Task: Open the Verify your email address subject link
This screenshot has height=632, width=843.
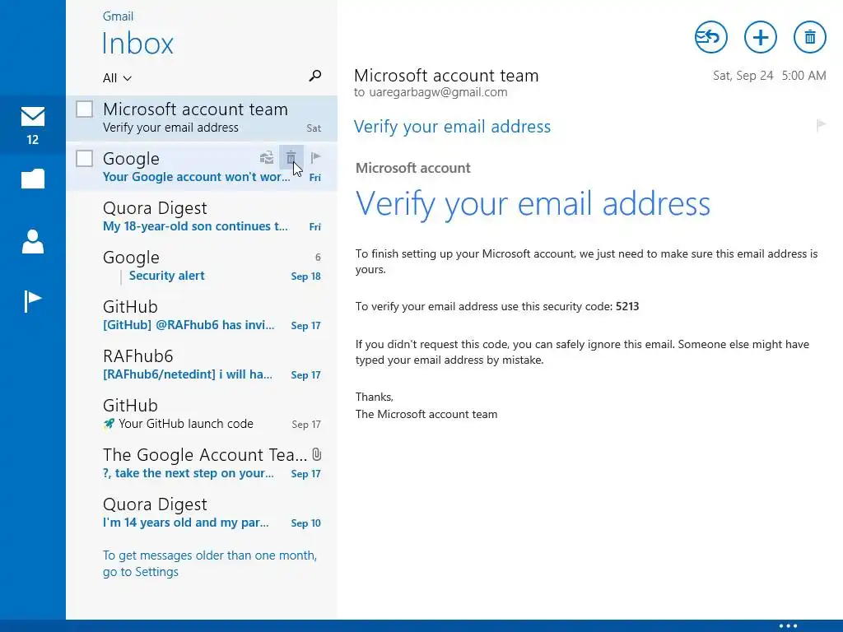Action: [x=452, y=126]
